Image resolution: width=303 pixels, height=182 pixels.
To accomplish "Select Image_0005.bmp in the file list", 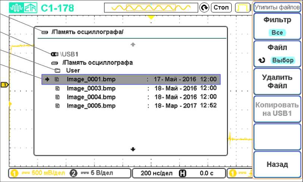I will click(x=91, y=106).
